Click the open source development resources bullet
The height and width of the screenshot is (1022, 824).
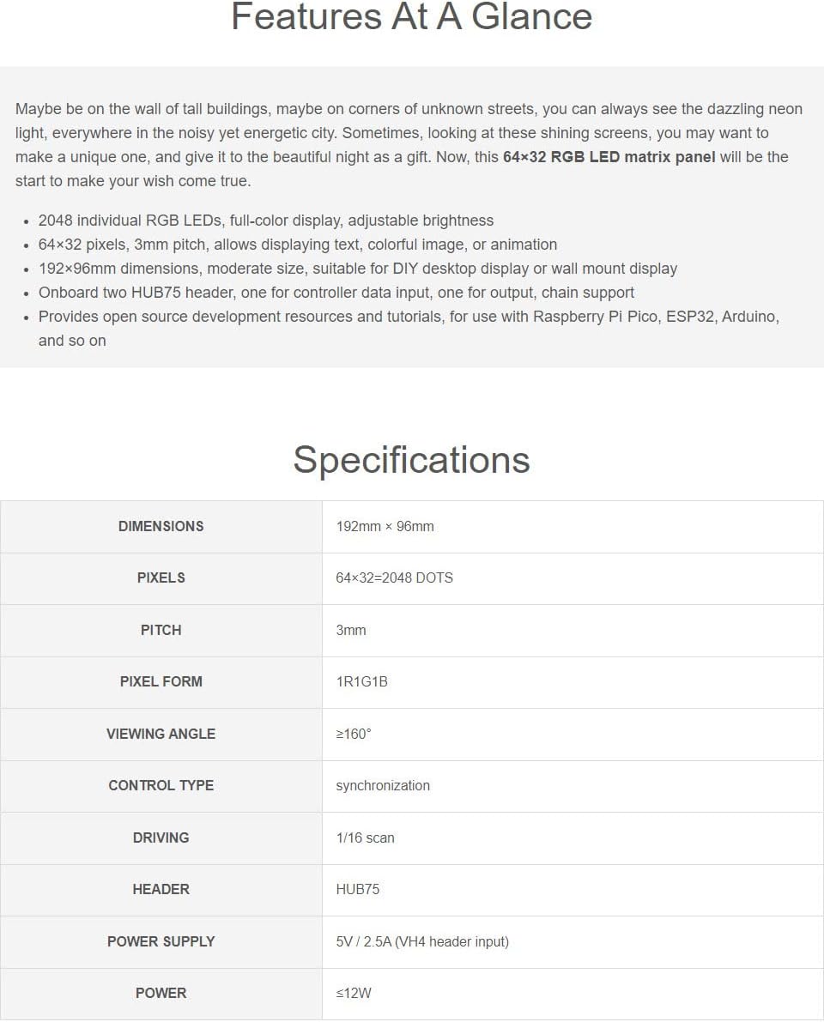pos(409,317)
